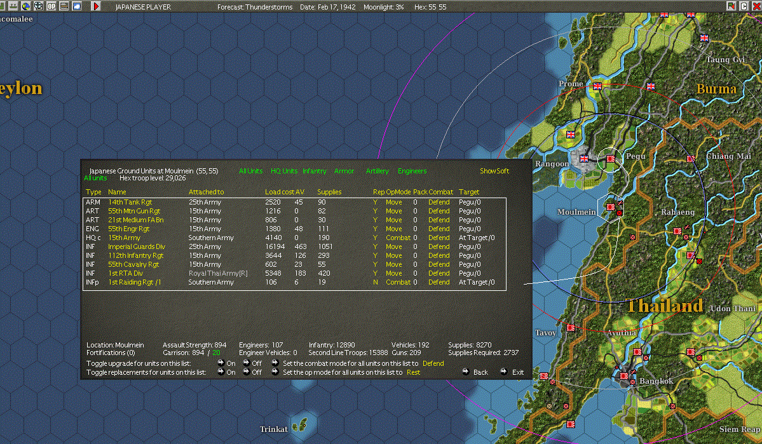The width and height of the screenshot is (762, 444).
Task: Select Japanese flag base at Bangkok
Action: (624, 376)
